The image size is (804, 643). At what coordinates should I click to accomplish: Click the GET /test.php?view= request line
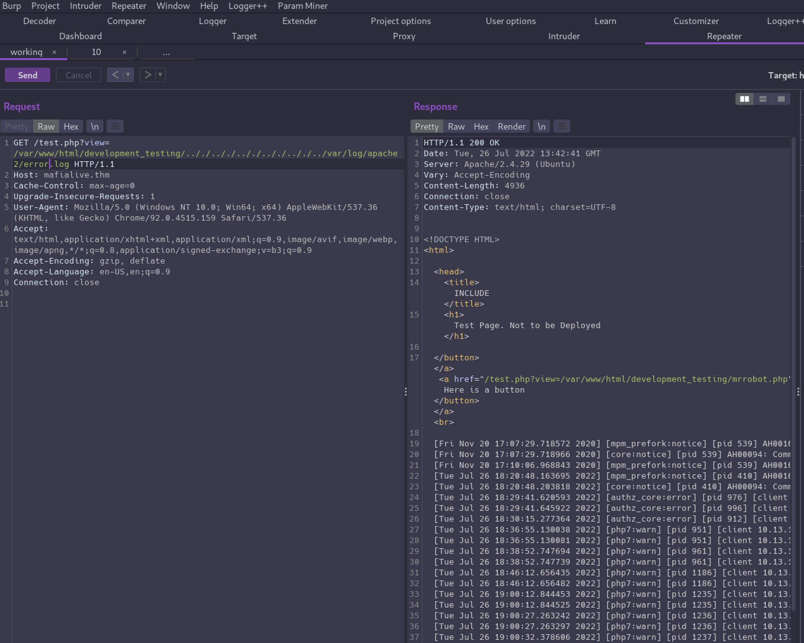62,143
